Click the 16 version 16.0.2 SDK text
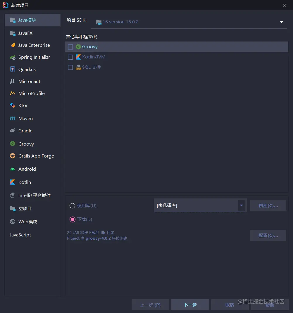This screenshot has height=313, width=293. click(121, 22)
